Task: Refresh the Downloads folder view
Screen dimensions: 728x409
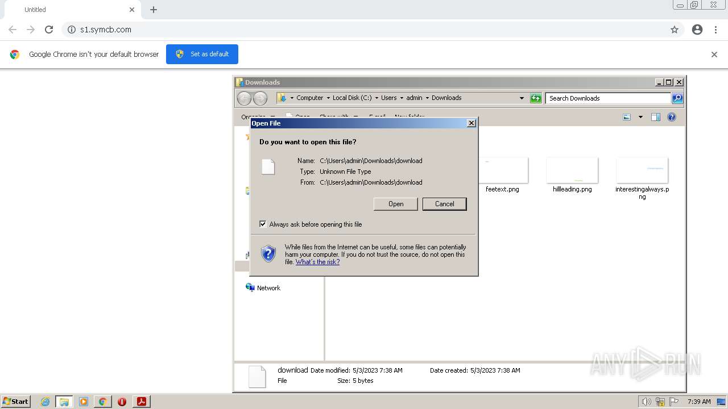Action: pyautogui.click(x=536, y=98)
